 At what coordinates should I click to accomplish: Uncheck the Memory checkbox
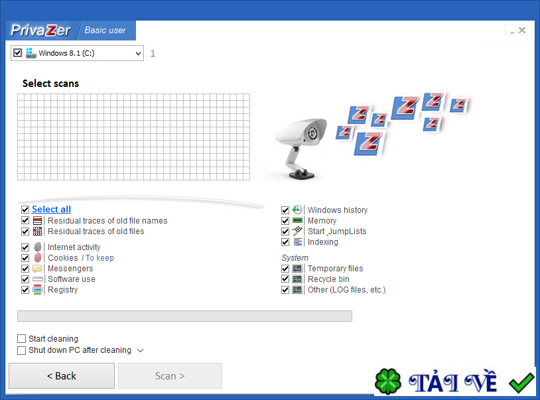pyautogui.click(x=285, y=221)
